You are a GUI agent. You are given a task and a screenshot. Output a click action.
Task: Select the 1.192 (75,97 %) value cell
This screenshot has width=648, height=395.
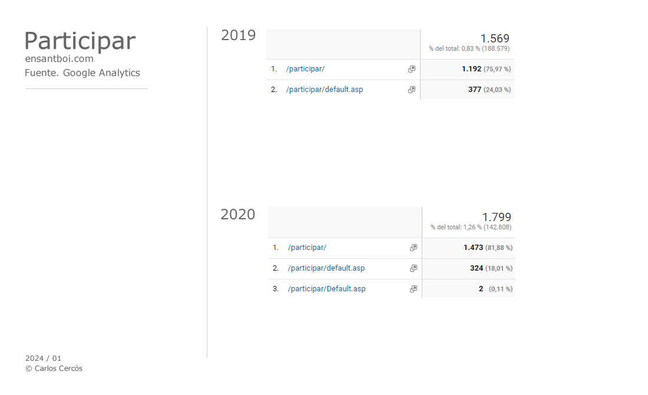(x=486, y=69)
